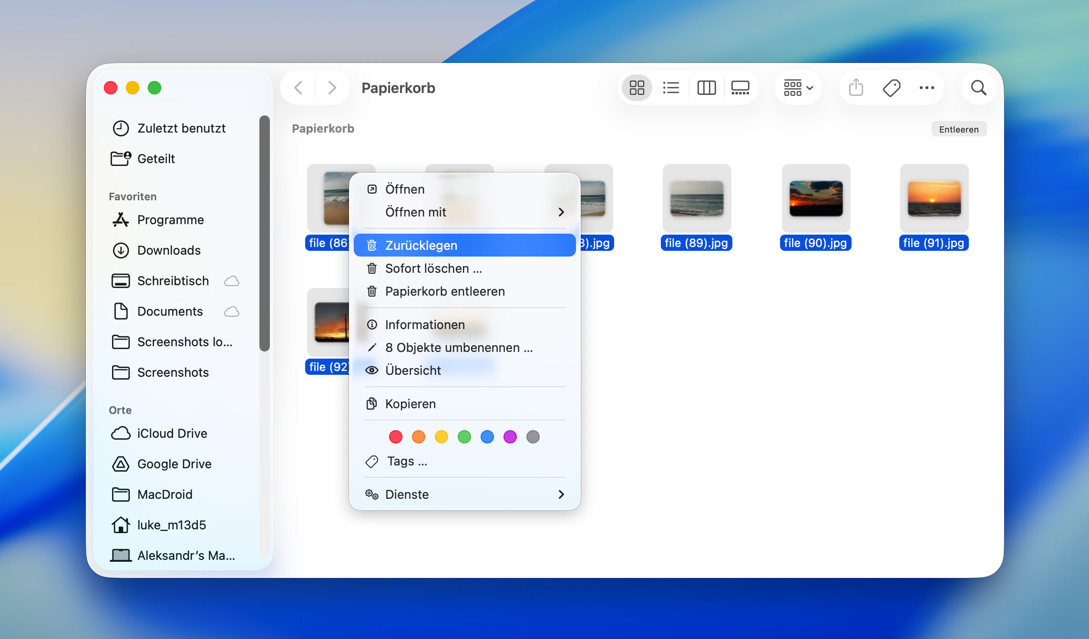Click the tag toolbar icon
This screenshot has width=1089, height=639.
point(891,88)
